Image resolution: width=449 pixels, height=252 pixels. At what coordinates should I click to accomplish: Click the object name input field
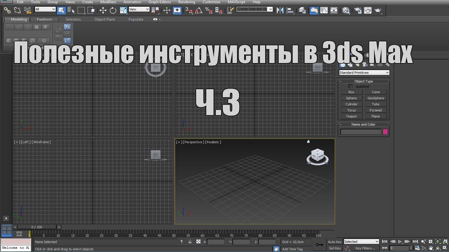[x=361, y=132]
